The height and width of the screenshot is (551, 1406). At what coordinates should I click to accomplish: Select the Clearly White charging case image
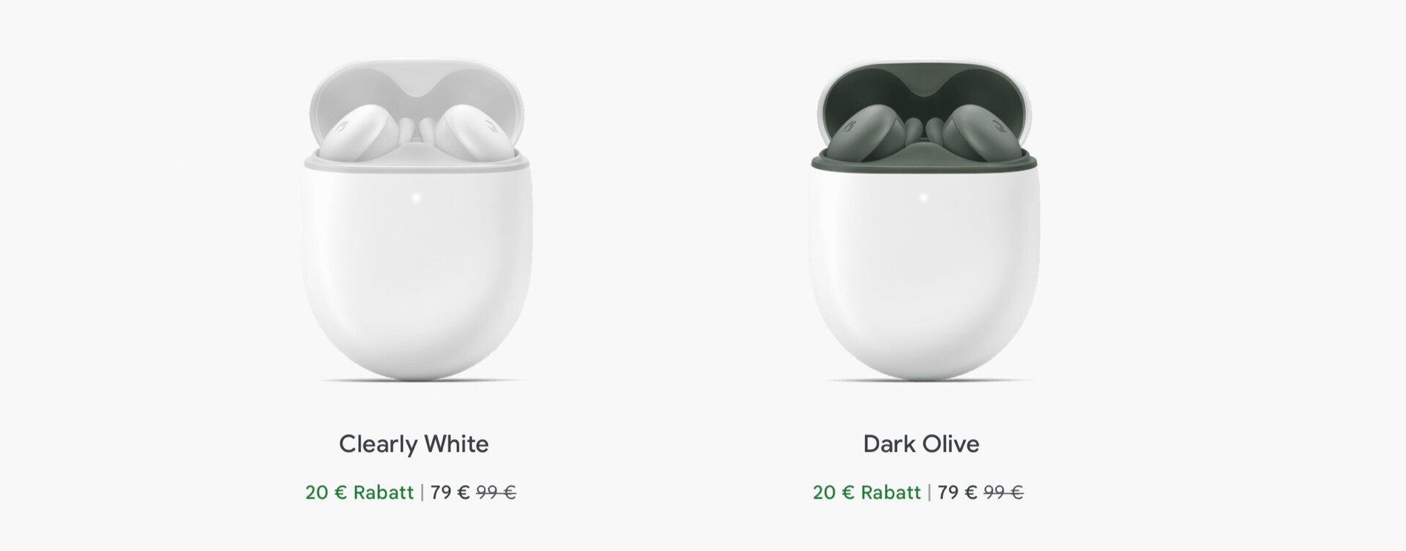tap(416, 221)
